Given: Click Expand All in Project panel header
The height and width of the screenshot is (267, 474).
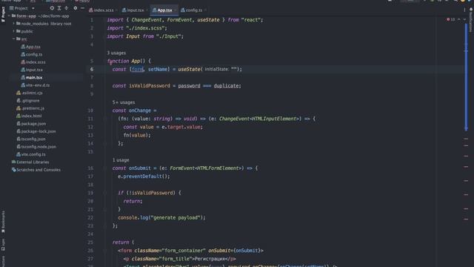Looking at the screenshot, I should pyautogui.click(x=59, y=8).
